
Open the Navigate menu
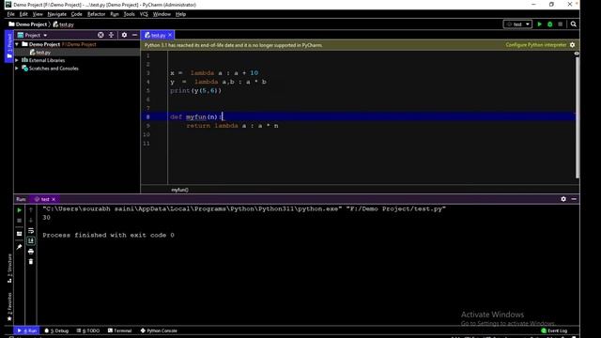(57, 14)
